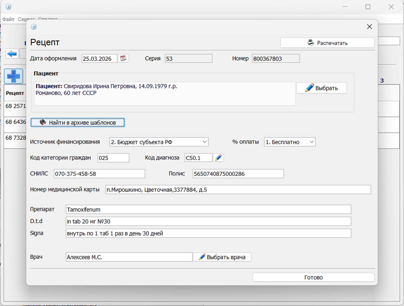Open the Файл menu
The width and height of the screenshot is (404, 306).
pos(8,19)
